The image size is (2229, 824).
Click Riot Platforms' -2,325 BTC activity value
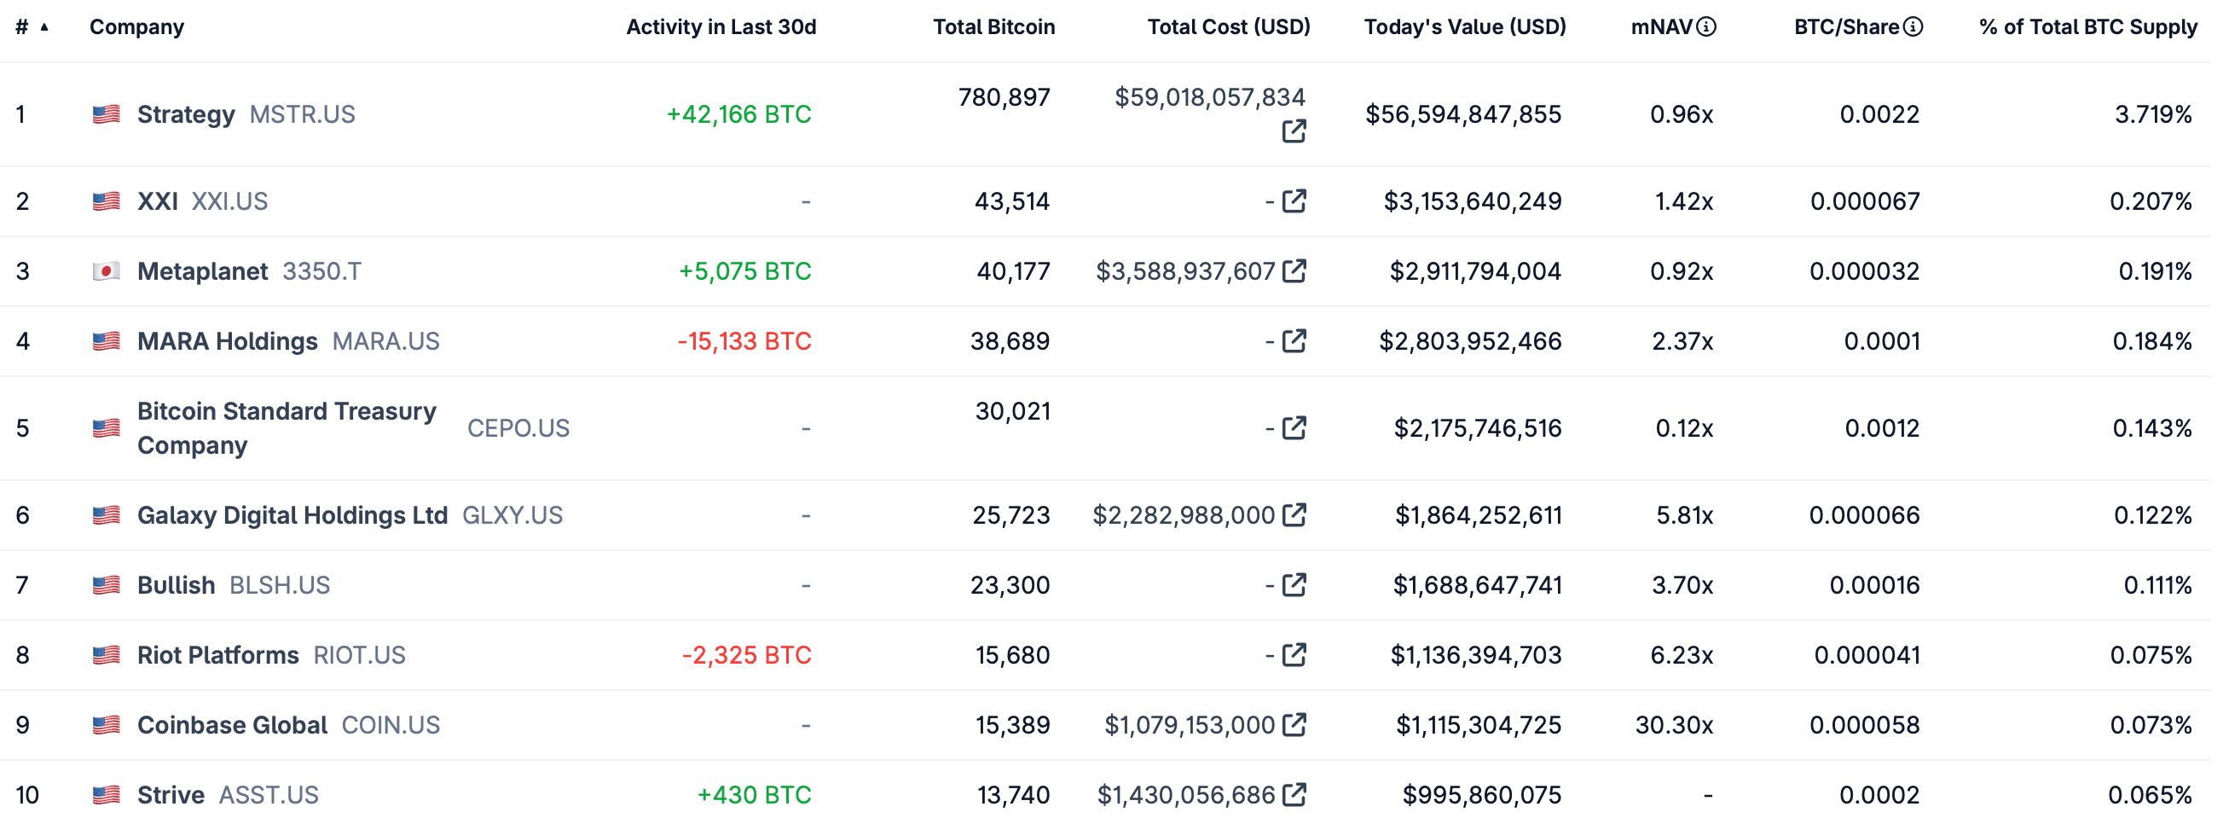pos(749,655)
